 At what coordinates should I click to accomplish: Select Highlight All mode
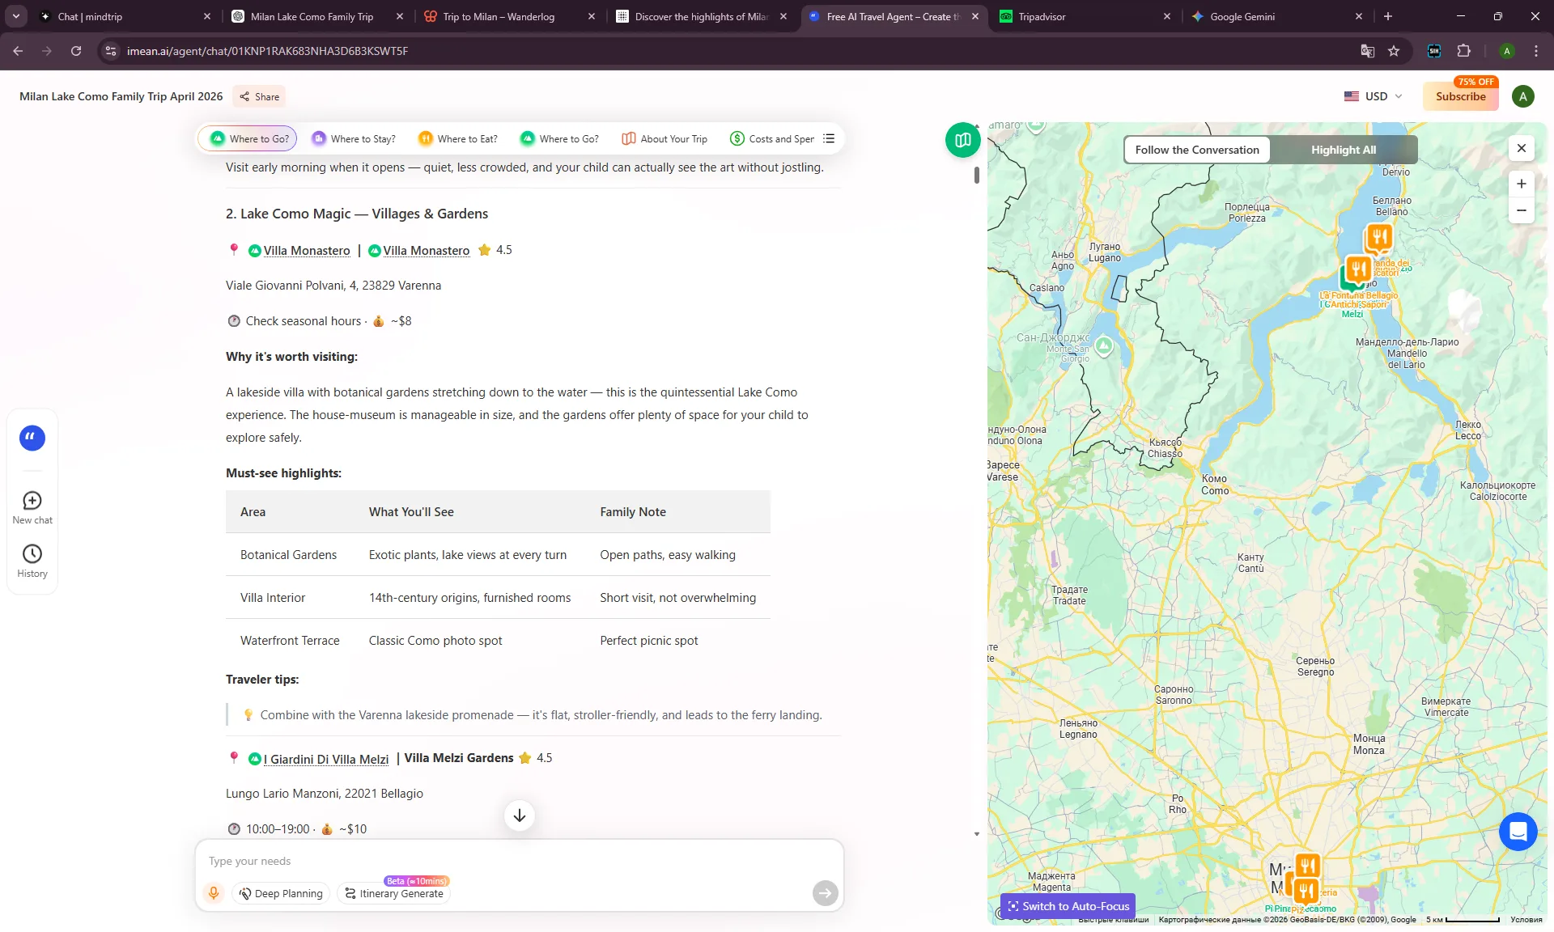1344,150
